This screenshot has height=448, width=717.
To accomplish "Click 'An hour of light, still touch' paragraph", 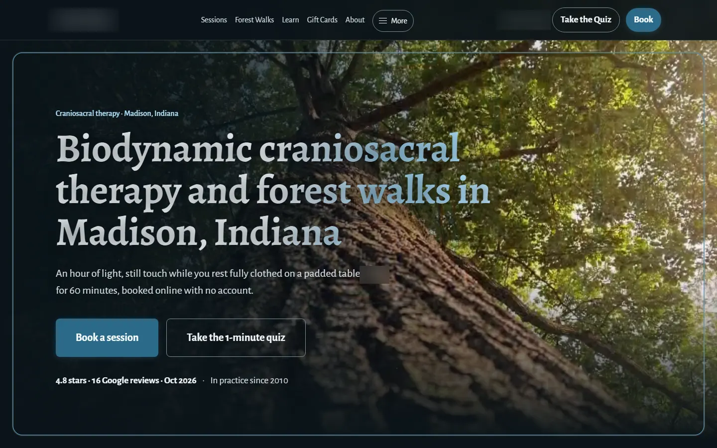I will click(x=223, y=282).
